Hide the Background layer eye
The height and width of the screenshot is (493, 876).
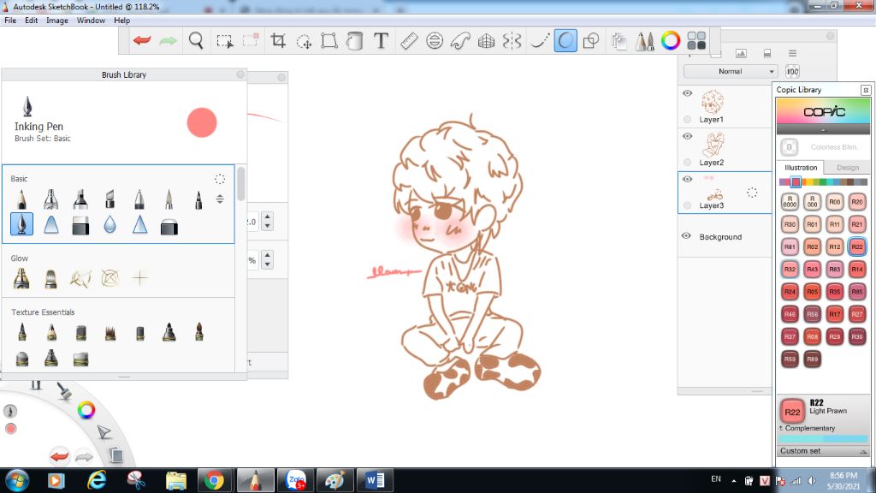(x=687, y=236)
